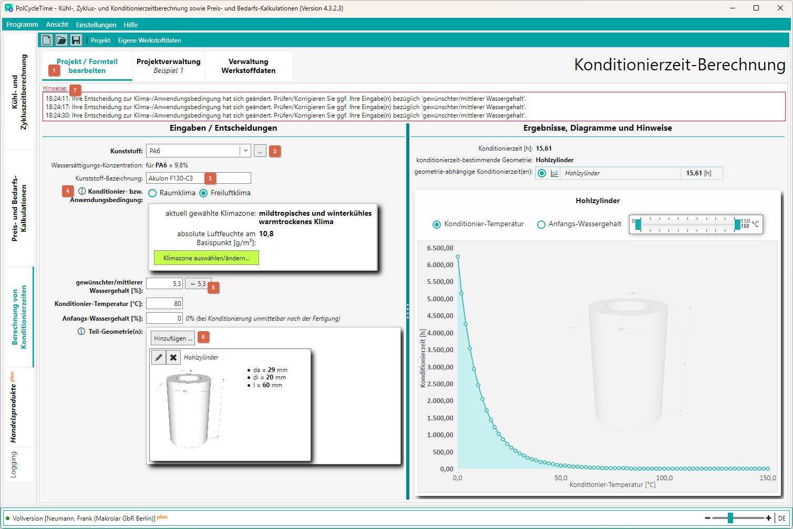Edit Hohlzylinder geometry with the pencil icon
This screenshot has width=793, height=529.
point(159,357)
